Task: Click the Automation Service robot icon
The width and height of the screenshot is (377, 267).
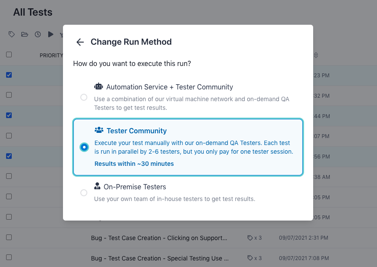Action: [99, 86]
